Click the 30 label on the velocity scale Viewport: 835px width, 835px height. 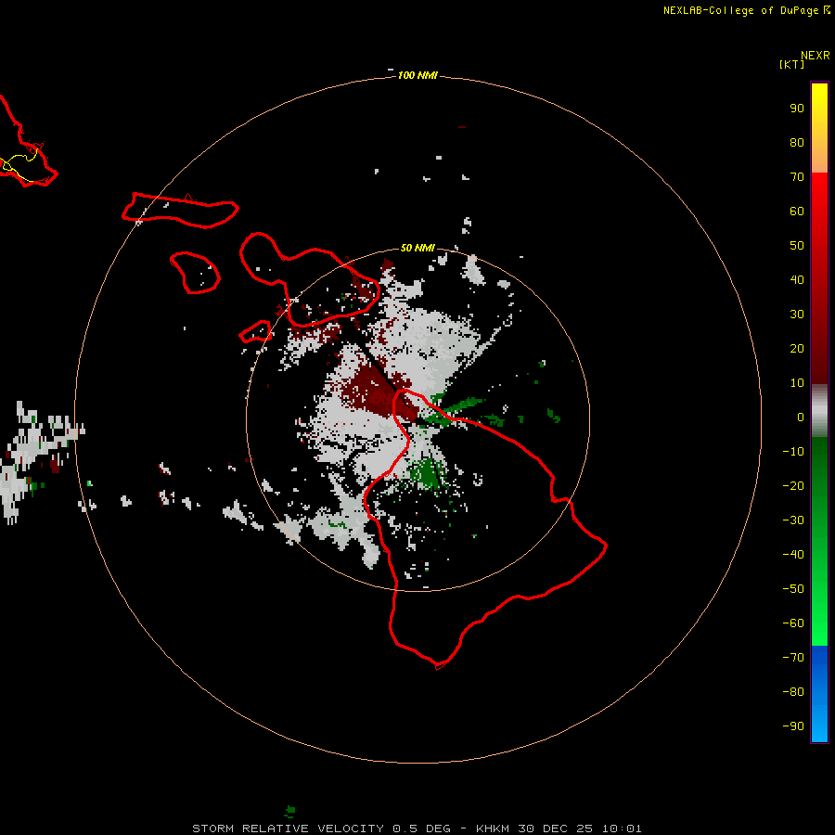797,315
